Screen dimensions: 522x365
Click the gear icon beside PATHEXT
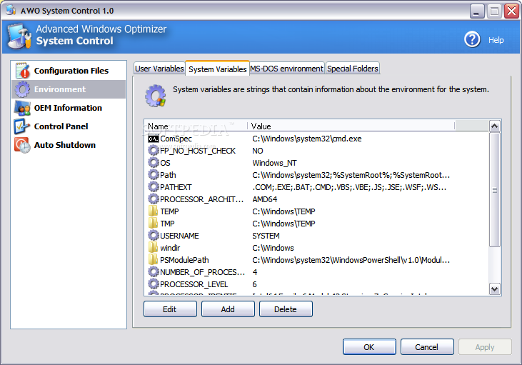coord(153,187)
